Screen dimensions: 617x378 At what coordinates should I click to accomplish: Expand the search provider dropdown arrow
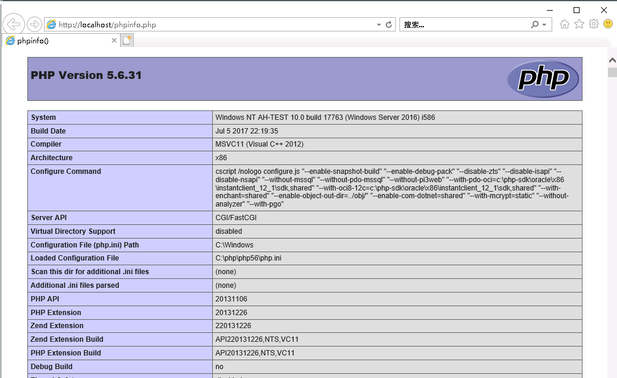click(544, 25)
